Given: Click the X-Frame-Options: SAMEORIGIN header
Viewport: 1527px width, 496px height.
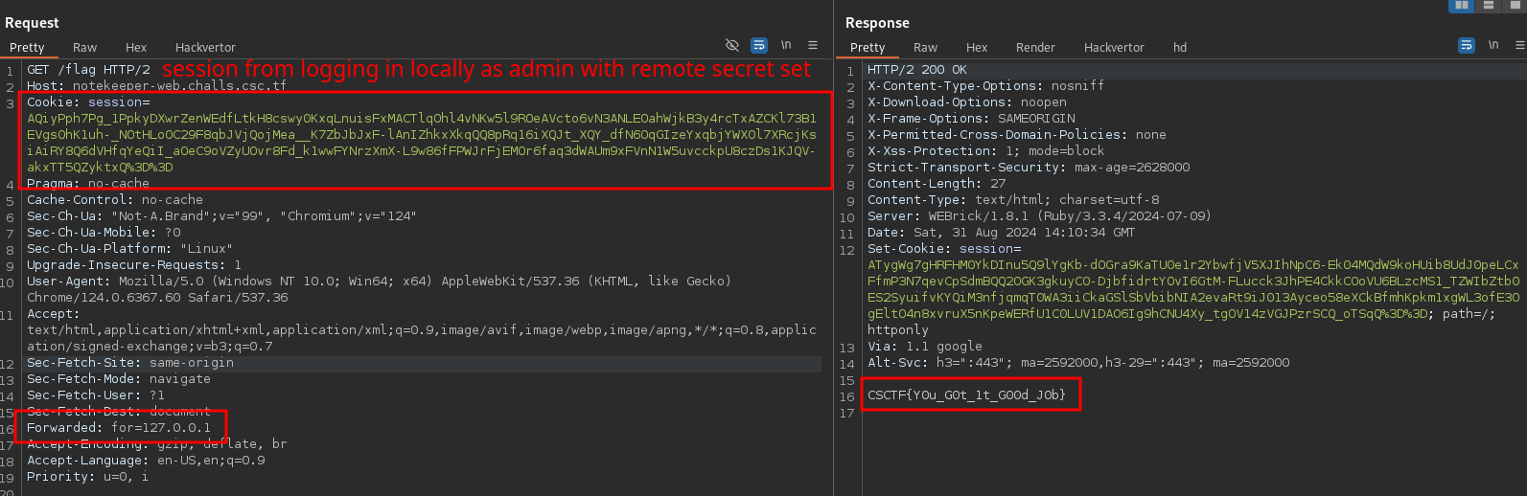Looking at the screenshot, I should [971, 119].
